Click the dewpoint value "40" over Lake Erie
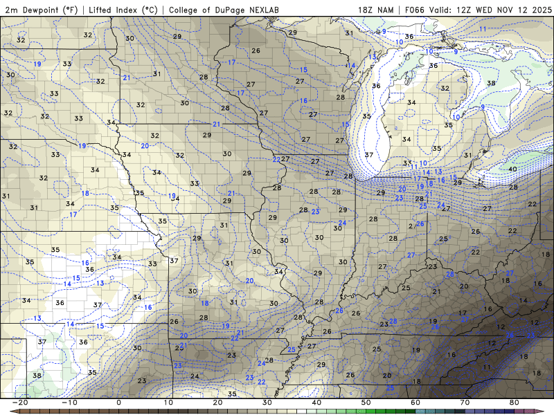 [x=512, y=169]
